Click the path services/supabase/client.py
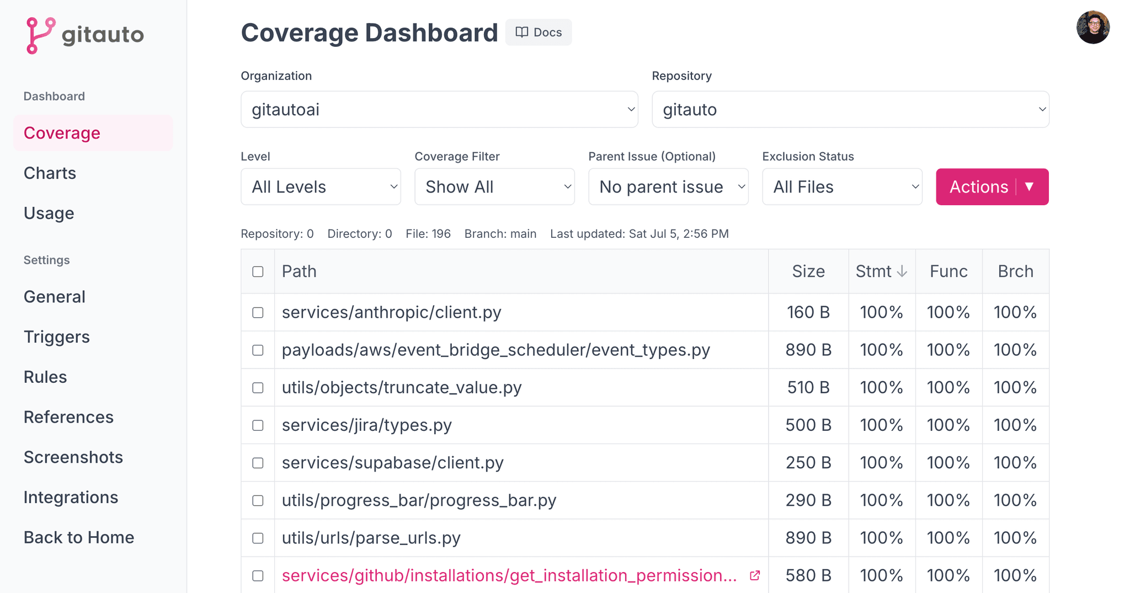The height and width of the screenshot is (593, 1130). coord(393,462)
